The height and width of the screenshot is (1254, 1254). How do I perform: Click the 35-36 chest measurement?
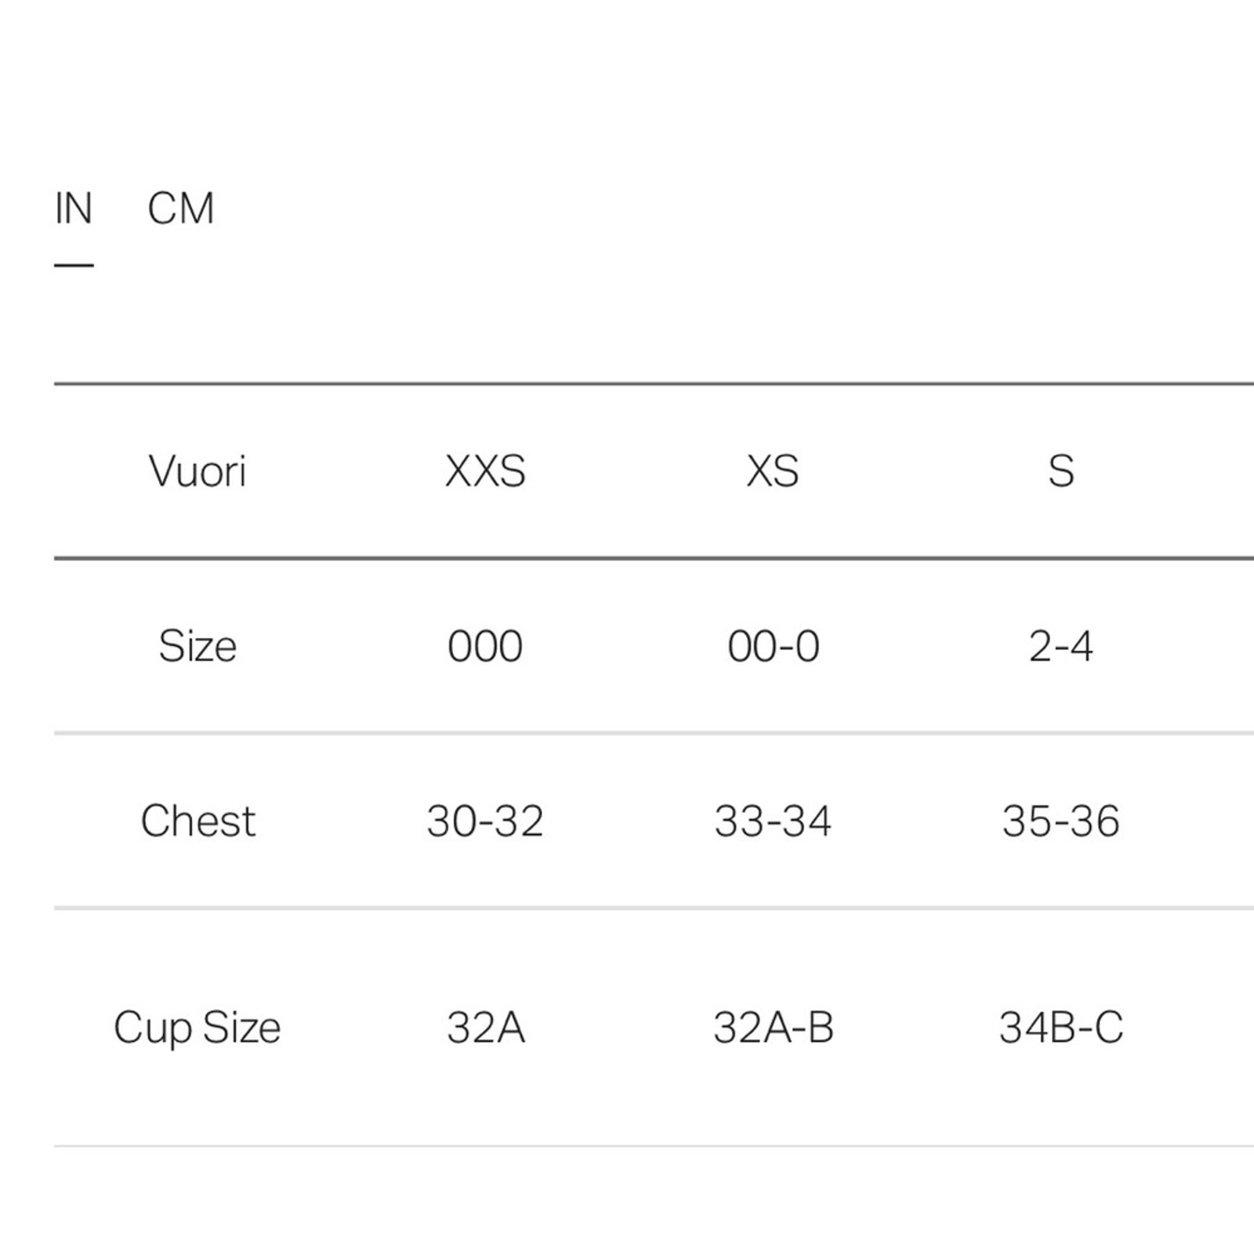[1061, 821]
